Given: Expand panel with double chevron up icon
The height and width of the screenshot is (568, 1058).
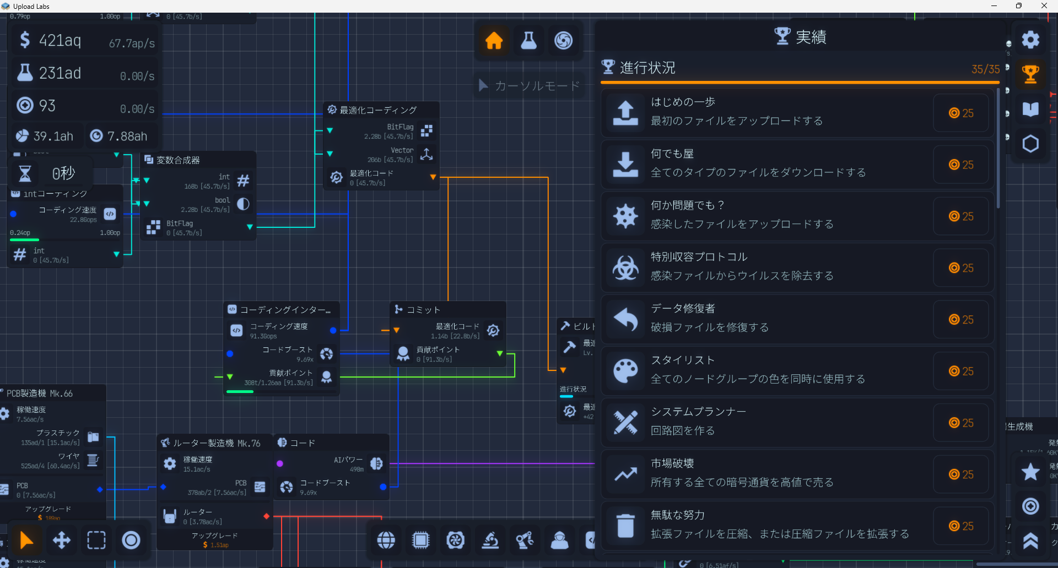Looking at the screenshot, I should pyautogui.click(x=1030, y=542).
